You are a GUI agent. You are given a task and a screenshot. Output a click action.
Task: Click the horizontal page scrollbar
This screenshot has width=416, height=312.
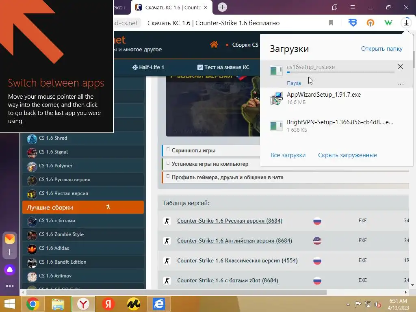(176, 292)
